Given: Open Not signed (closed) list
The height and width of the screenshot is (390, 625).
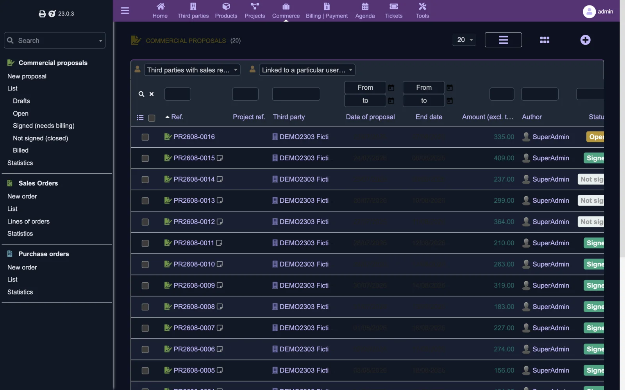Looking at the screenshot, I should [41, 138].
